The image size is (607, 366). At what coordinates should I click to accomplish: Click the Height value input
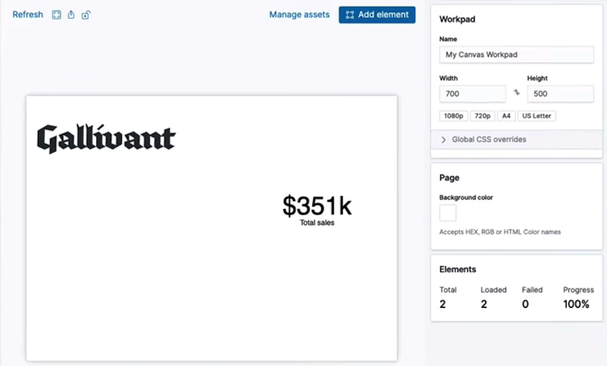(560, 93)
